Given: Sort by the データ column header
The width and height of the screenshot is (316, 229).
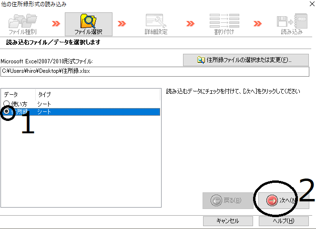Looking at the screenshot, I should pos(18,95).
